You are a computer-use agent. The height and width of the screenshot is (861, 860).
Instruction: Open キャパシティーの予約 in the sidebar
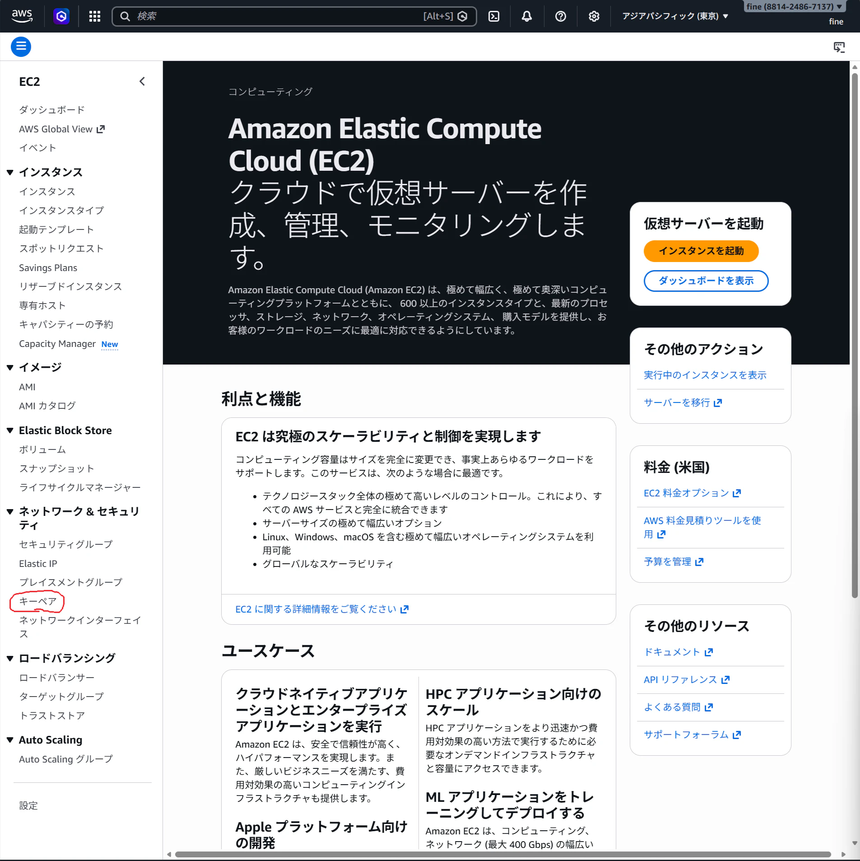tap(66, 324)
